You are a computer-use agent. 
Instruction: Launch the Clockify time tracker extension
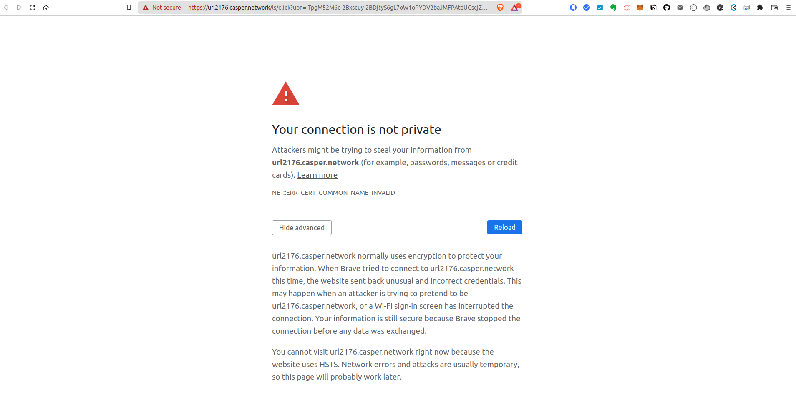[734, 7]
